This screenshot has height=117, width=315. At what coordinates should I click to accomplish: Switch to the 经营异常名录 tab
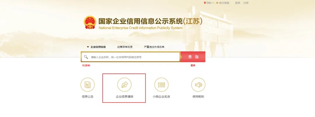125,47
